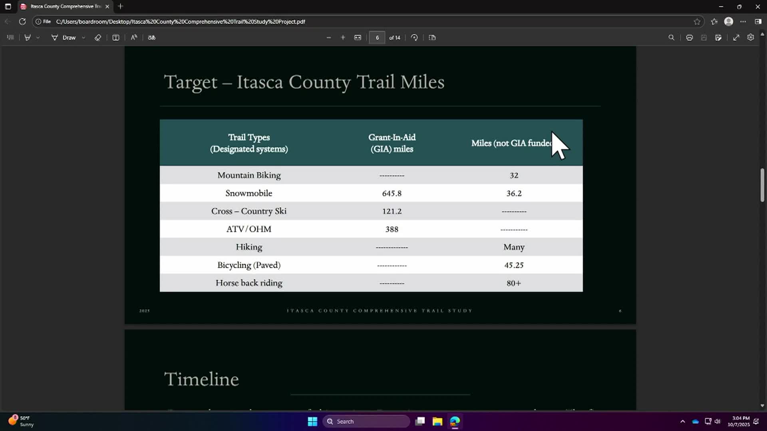Click the page number input field

click(377, 38)
